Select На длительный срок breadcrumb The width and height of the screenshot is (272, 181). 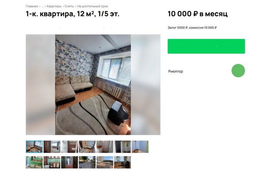click(93, 6)
